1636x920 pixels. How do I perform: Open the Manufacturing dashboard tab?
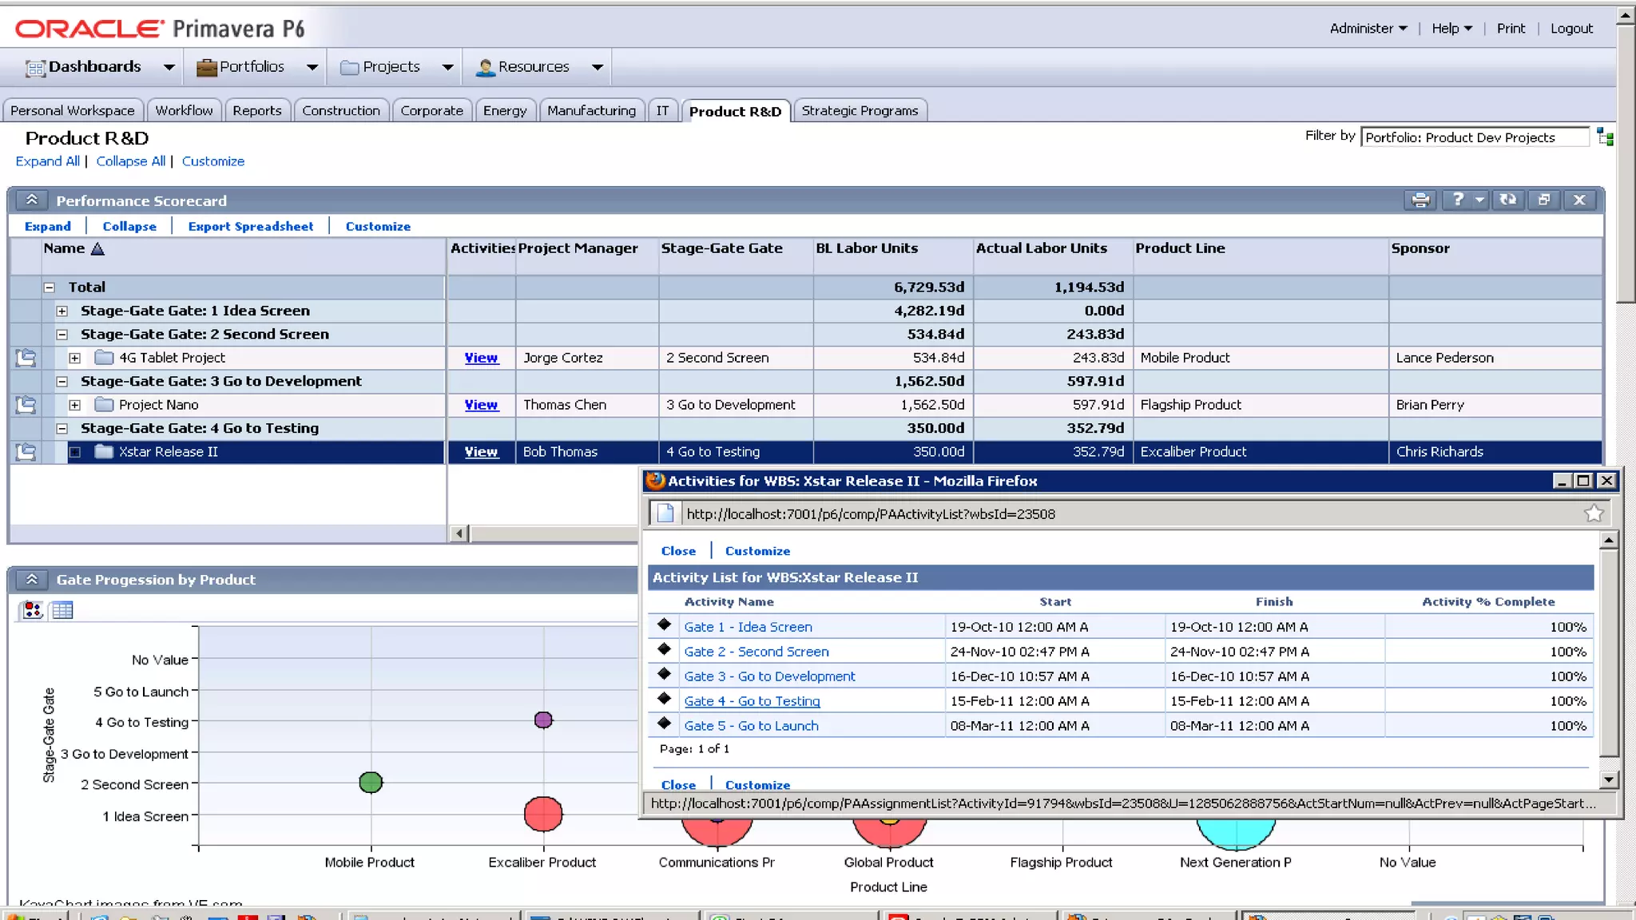coord(592,110)
